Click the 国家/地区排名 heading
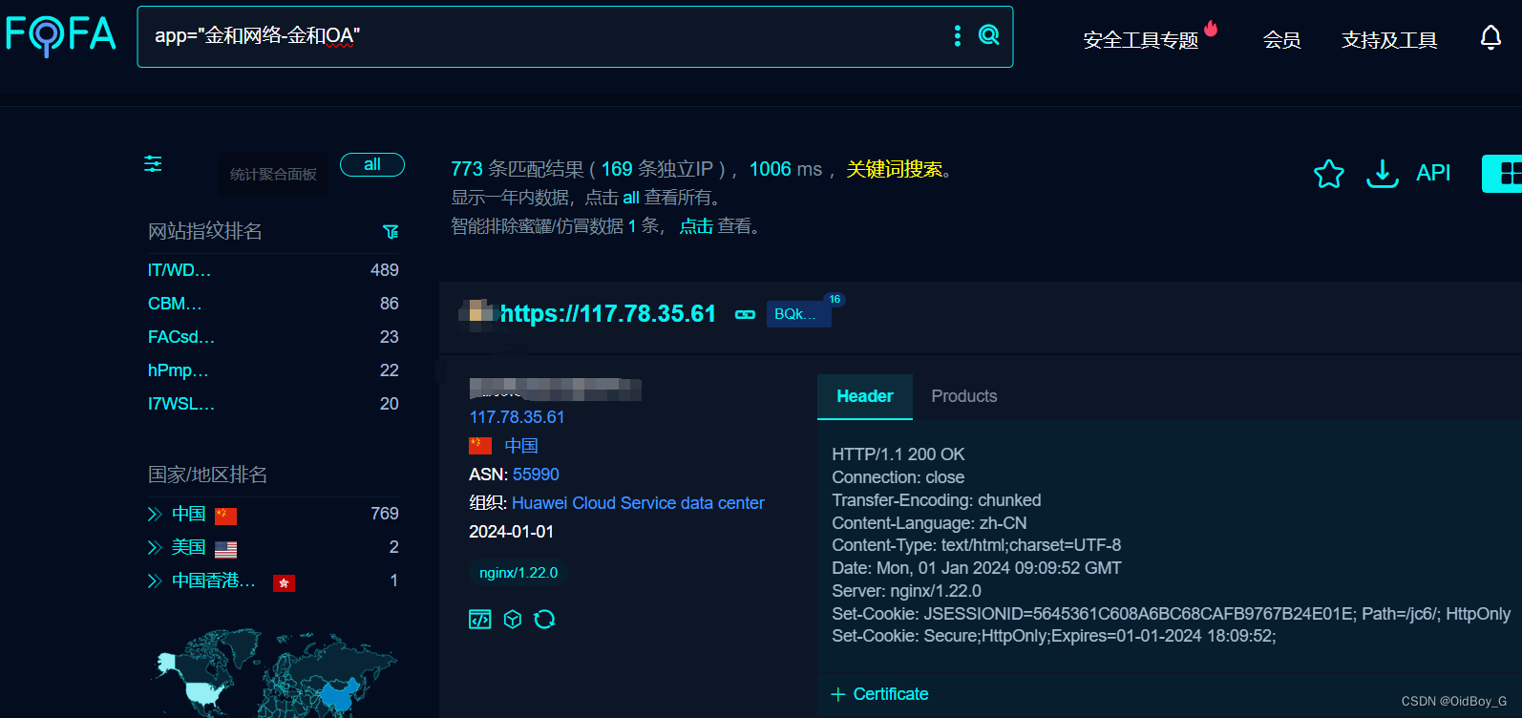 pos(207,475)
